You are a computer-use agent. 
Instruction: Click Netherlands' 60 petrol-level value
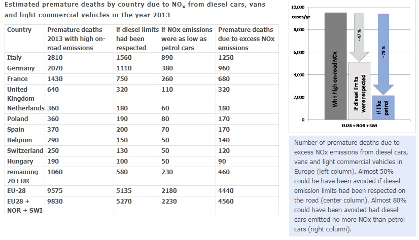[x=165, y=108]
